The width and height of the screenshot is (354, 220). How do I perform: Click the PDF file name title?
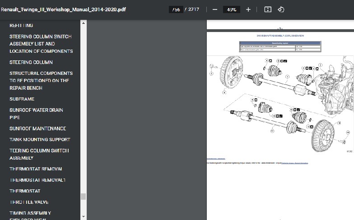pyautogui.click(x=63, y=9)
